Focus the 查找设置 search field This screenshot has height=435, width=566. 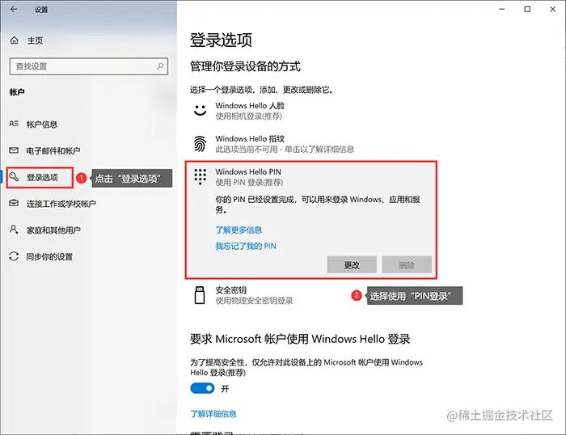(89, 66)
